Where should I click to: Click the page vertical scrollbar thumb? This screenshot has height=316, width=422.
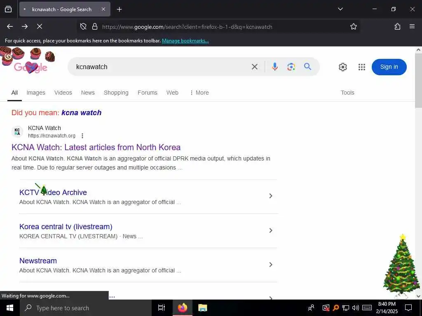coord(418,80)
